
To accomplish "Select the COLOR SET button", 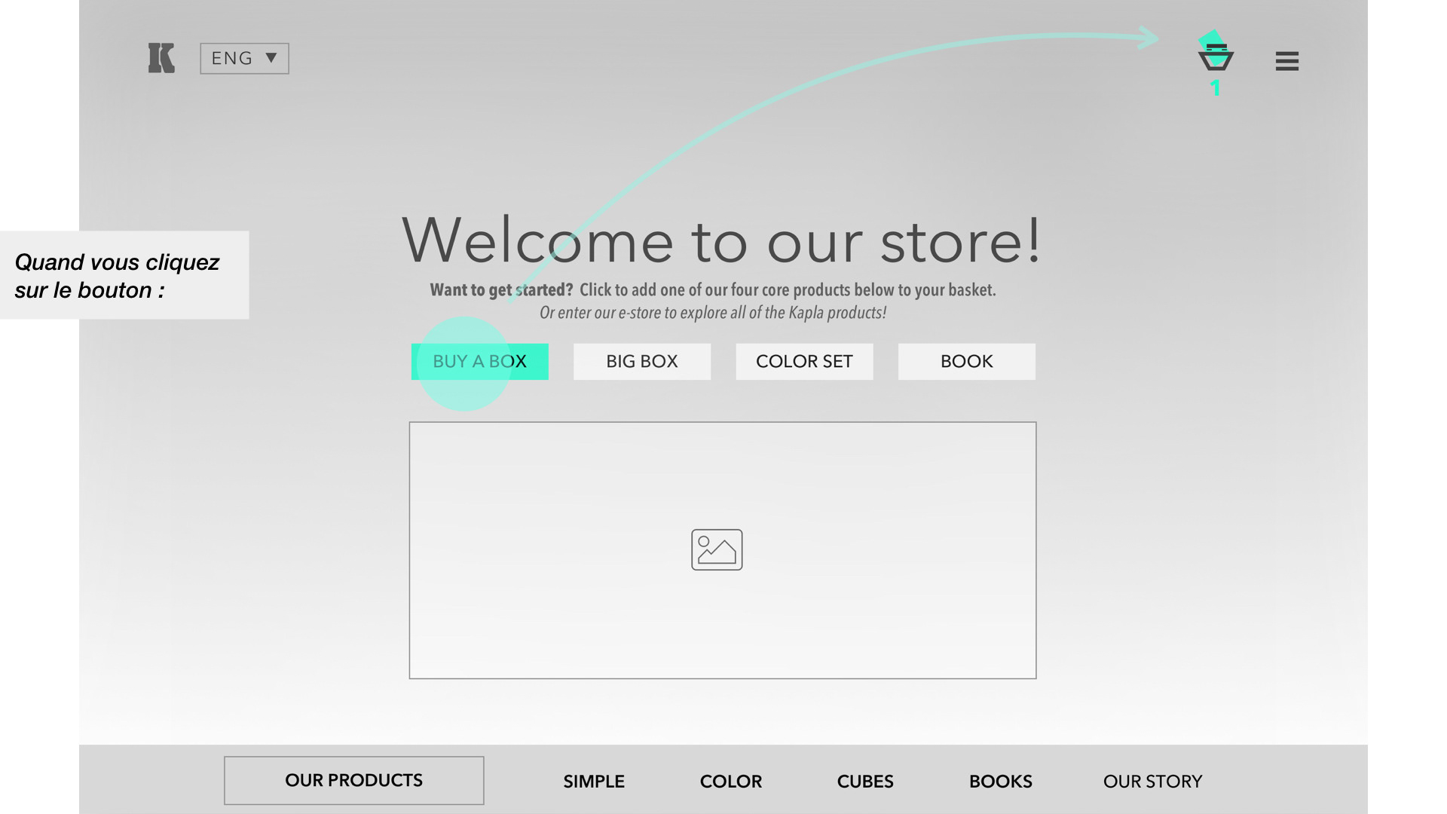I will (x=804, y=362).
